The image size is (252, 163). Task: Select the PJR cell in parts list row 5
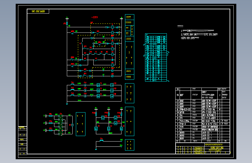[185, 127]
